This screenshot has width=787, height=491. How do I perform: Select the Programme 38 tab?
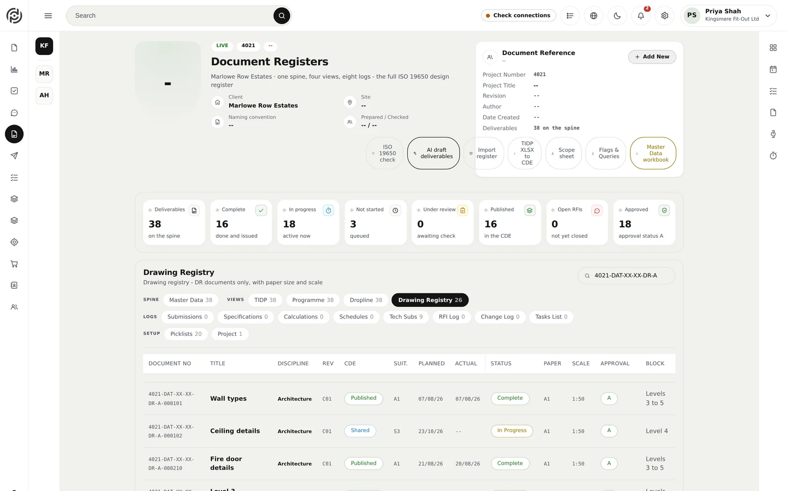(x=313, y=300)
